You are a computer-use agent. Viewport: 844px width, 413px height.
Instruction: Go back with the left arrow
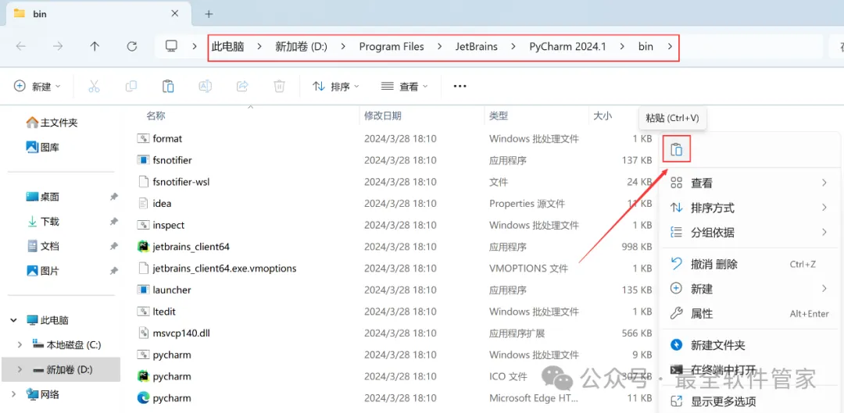pyautogui.click(x=20, y=46)
